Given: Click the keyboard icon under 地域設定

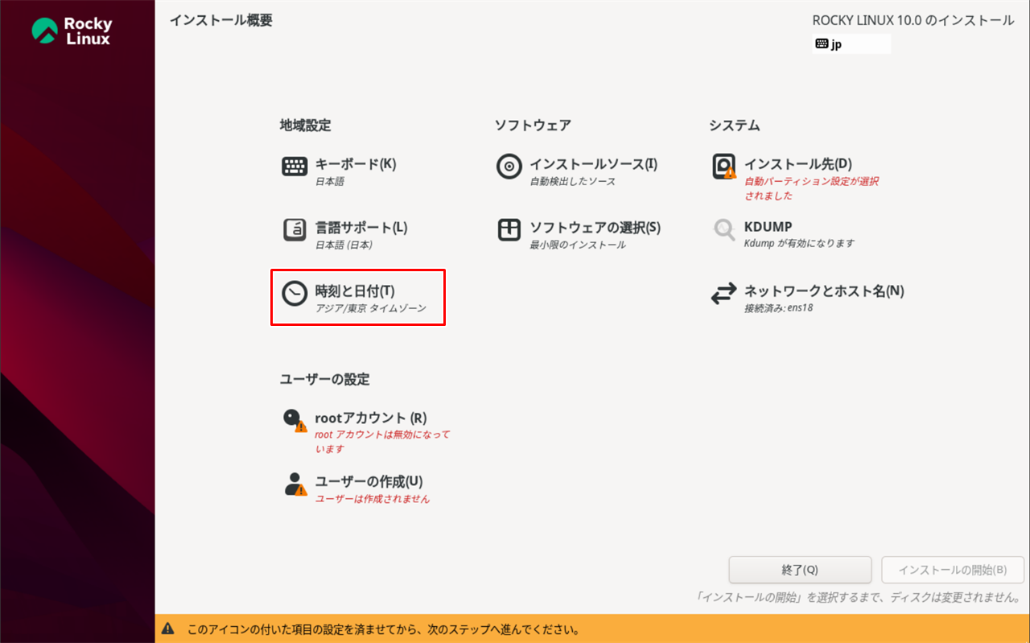Looking at the screenshot, I should tap(295, 167).
